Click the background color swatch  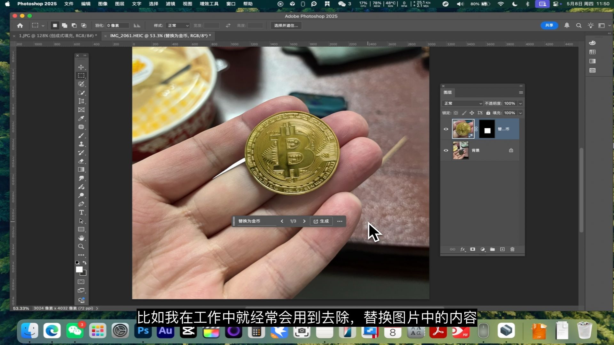[84, 274]
